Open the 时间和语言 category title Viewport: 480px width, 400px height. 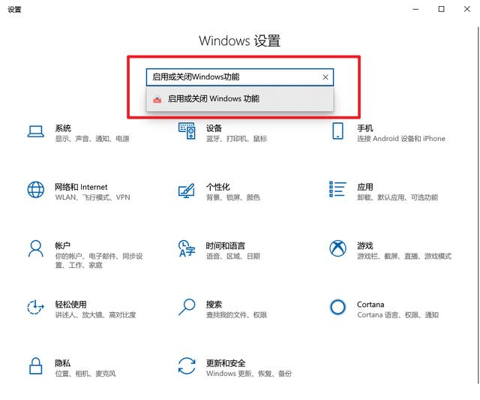225,245
